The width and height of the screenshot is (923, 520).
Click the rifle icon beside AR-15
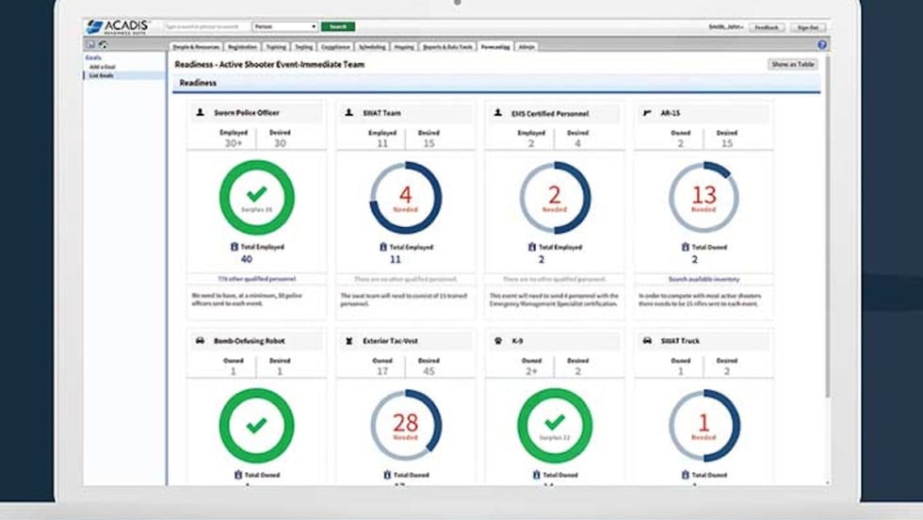tap(648, 113)
